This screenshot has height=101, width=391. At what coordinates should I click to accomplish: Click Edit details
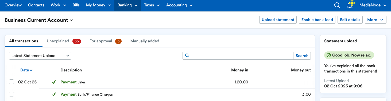click(350, 20)
